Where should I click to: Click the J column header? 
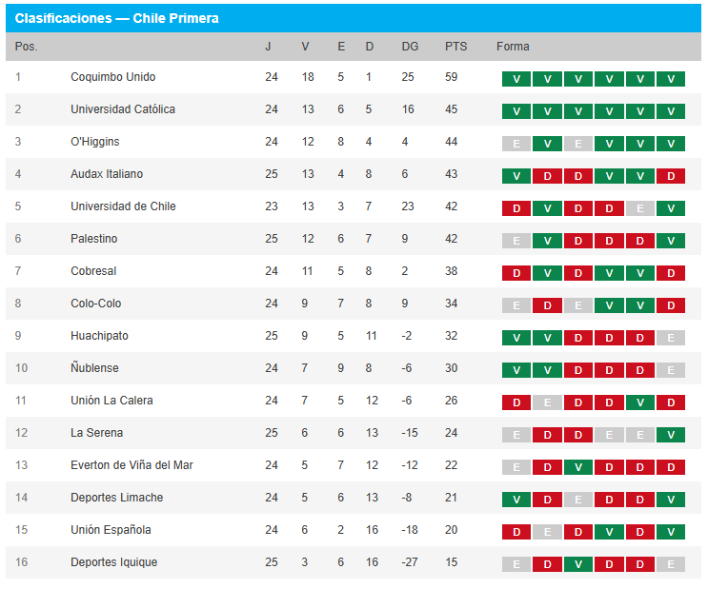[268, 47]
